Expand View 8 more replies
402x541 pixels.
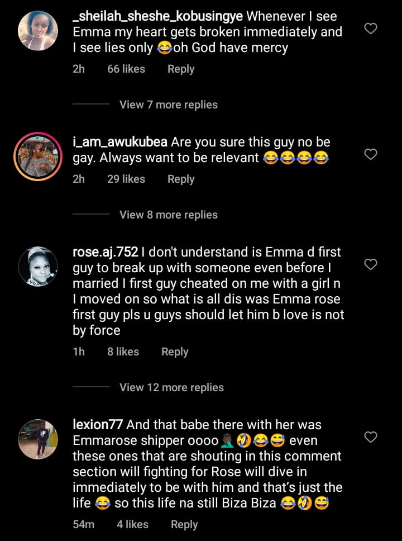(168, 215)
